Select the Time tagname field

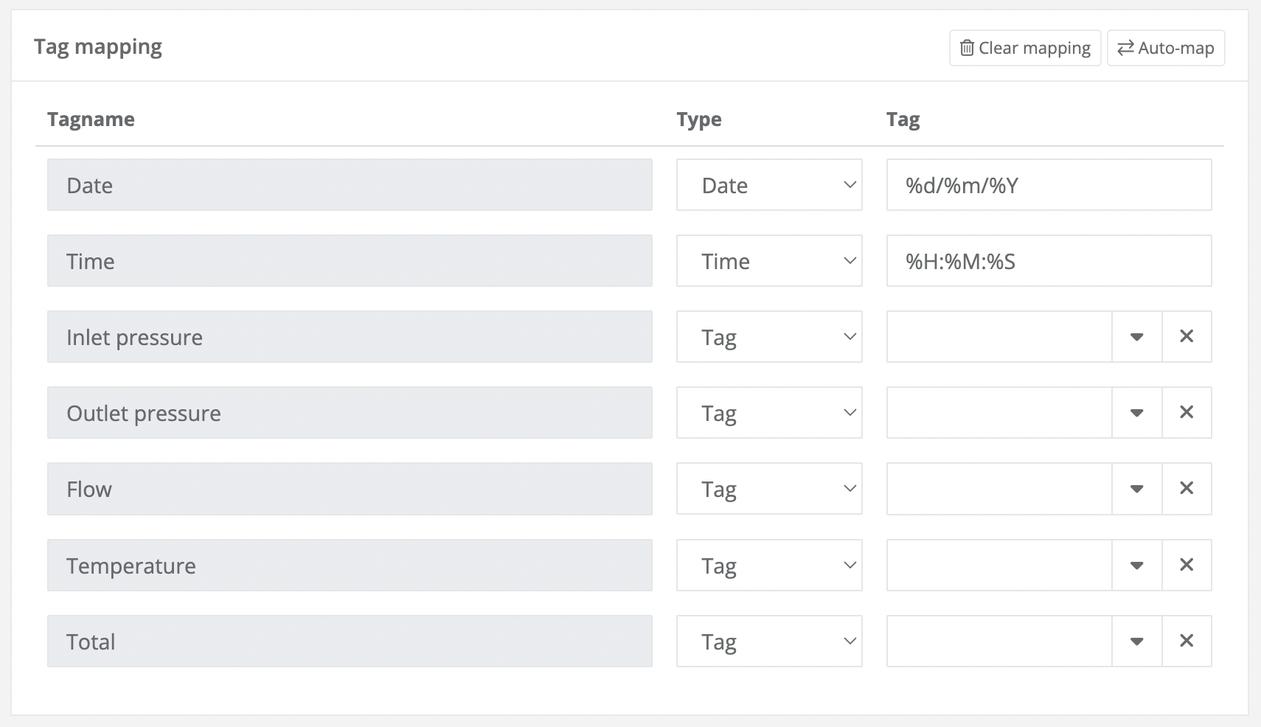tap(350, 261)
